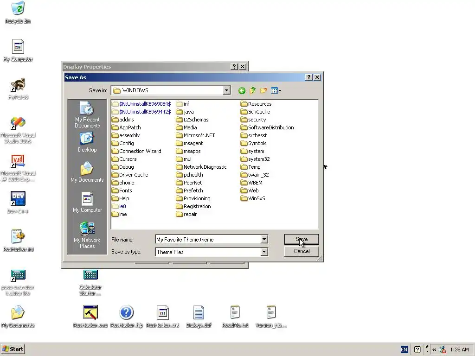Create a new folder icon
This screenshot has height=356, width=475.
tap(263, 90)
